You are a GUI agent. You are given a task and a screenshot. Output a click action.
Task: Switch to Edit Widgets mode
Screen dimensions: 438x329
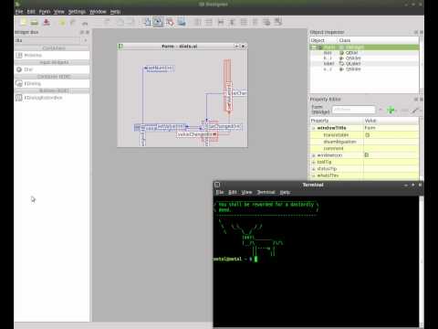(x=147, y=22)
